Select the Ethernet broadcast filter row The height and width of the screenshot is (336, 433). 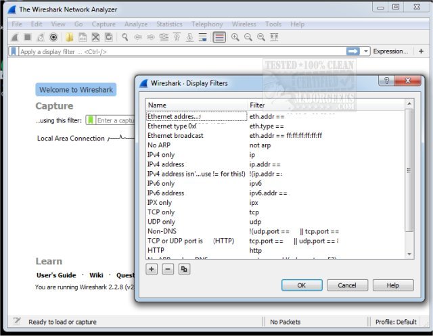point(275,135)
